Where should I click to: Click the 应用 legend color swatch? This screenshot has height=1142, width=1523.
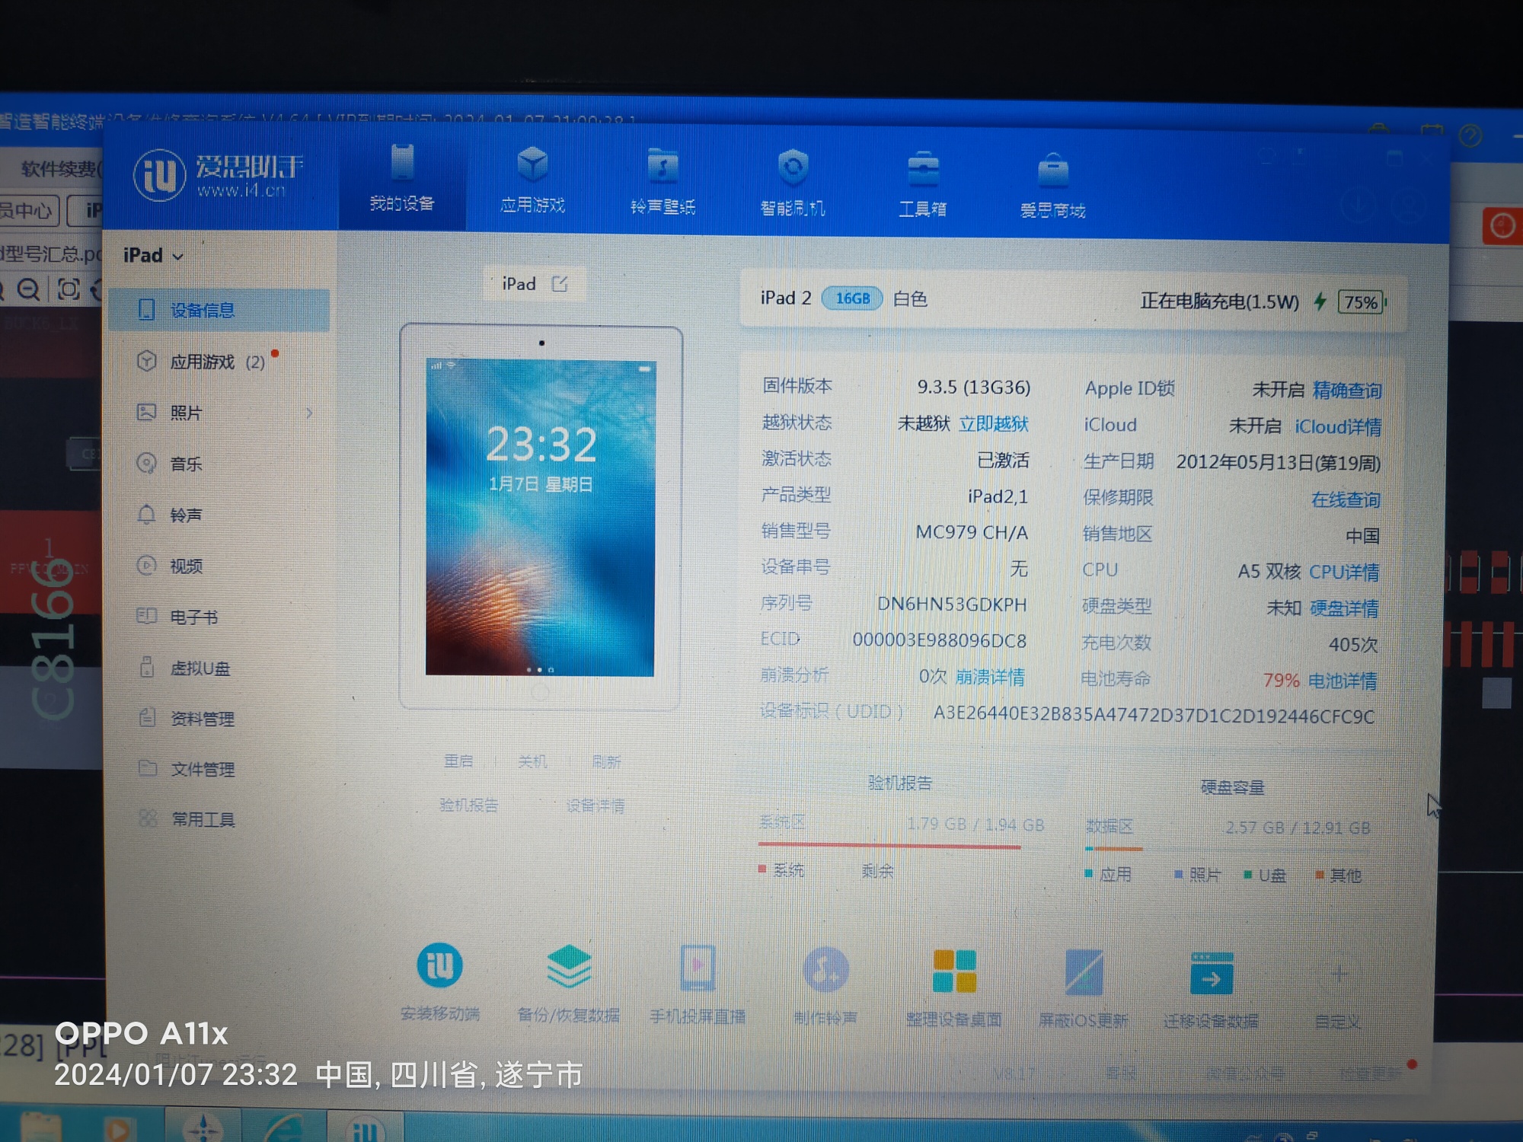(x=1089, y=873)
